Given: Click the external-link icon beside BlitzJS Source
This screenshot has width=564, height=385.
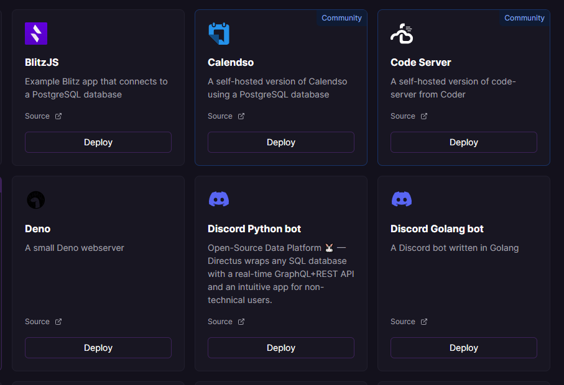Looking at the screenshot, I should [x=58, y=115].
